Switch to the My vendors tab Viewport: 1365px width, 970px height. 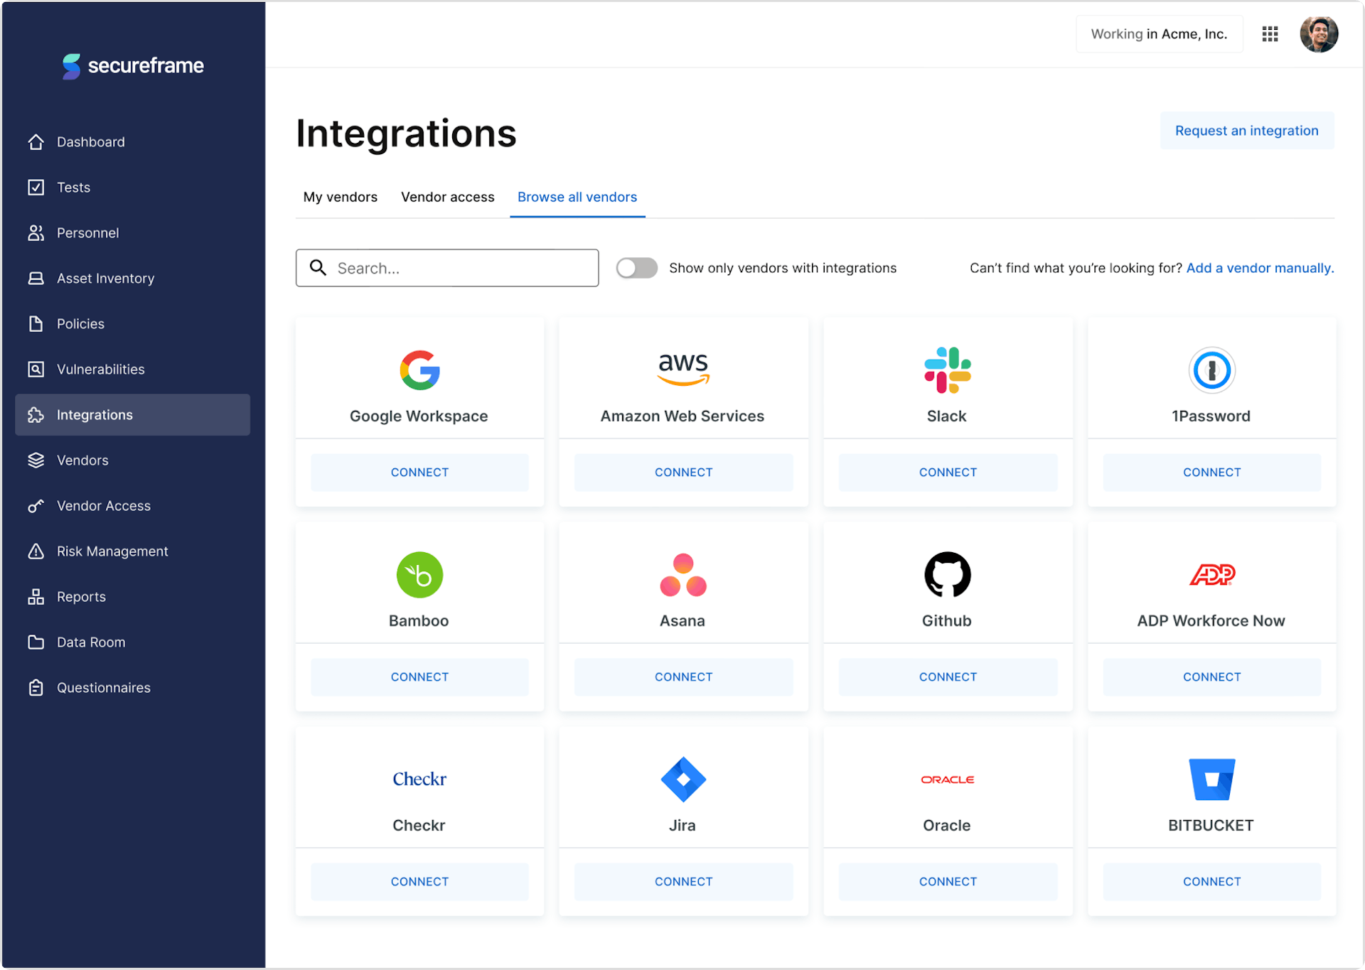[x=340, y=197]
